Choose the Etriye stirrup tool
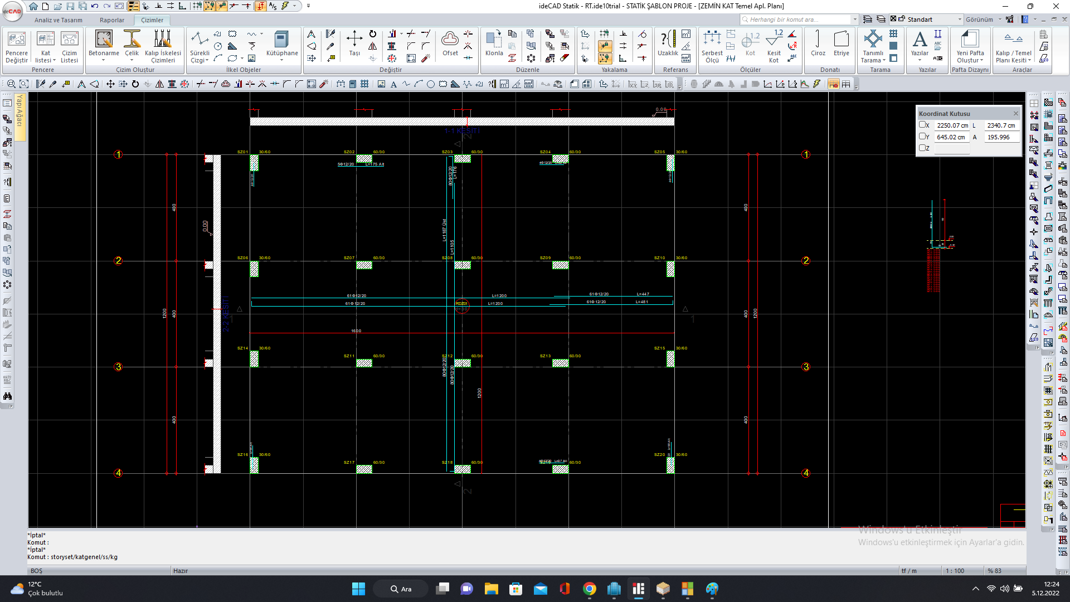The image size is (1070, 602). (x=841, y=43)
